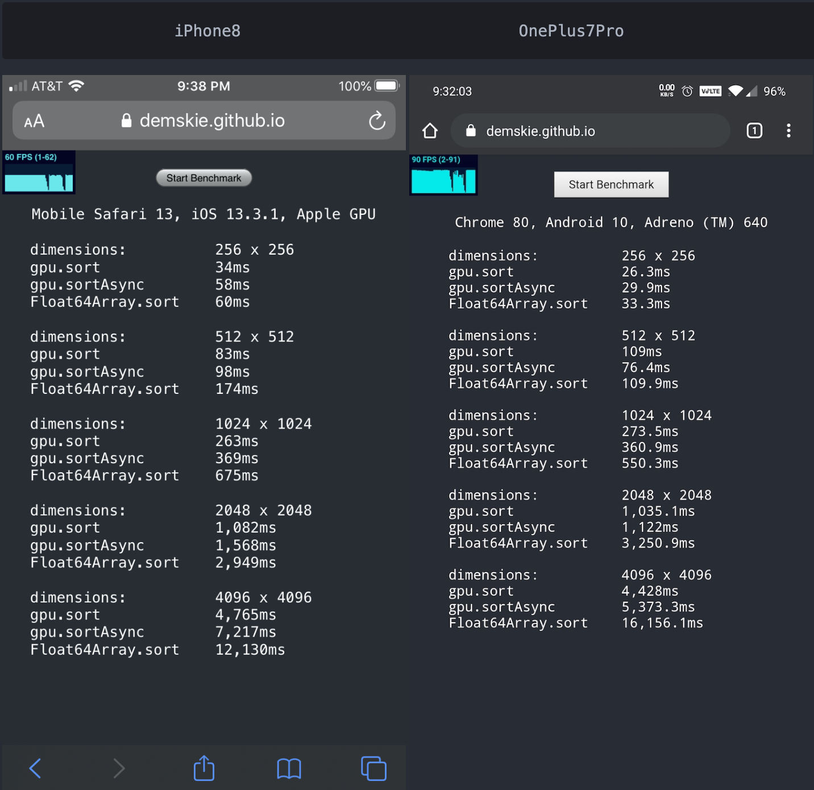
Task: Select iPhone Float64Array.sort value 174ms
Action: coord(236,389)
